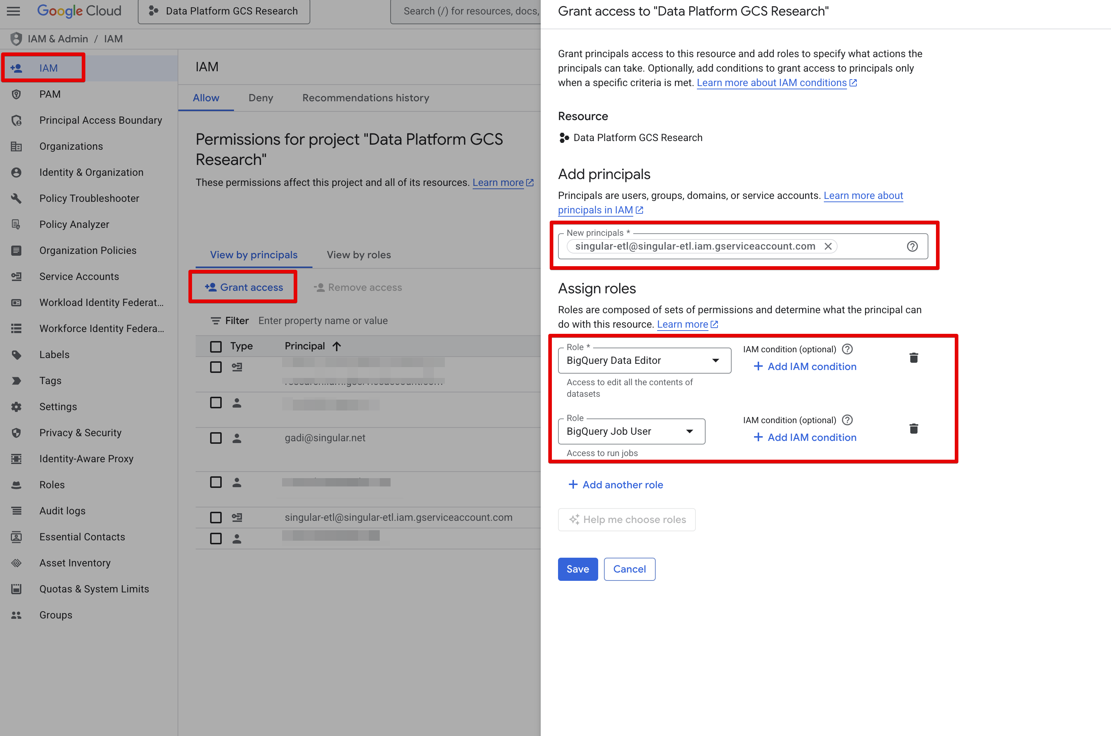Open the BigQuery Data Editor role dropdown

(644, 361)
